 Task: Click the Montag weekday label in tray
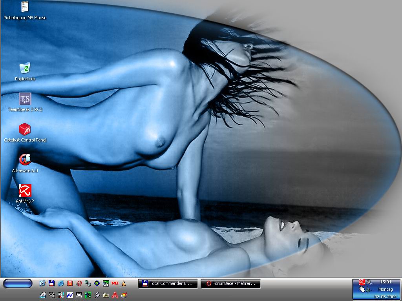(x=386, y=289)
